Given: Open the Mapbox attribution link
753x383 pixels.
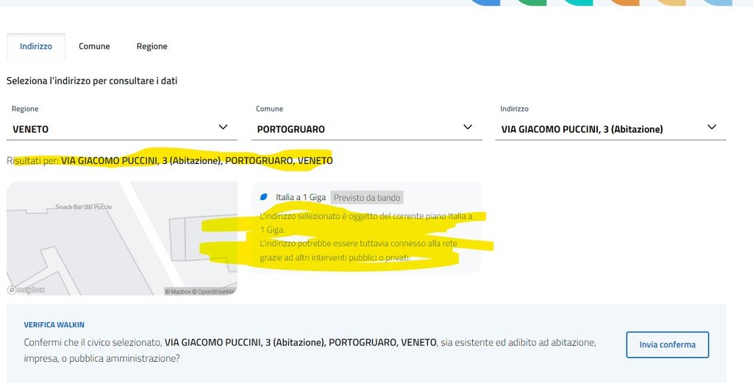Looking at the screenshot, I should [x=178, y=291].
